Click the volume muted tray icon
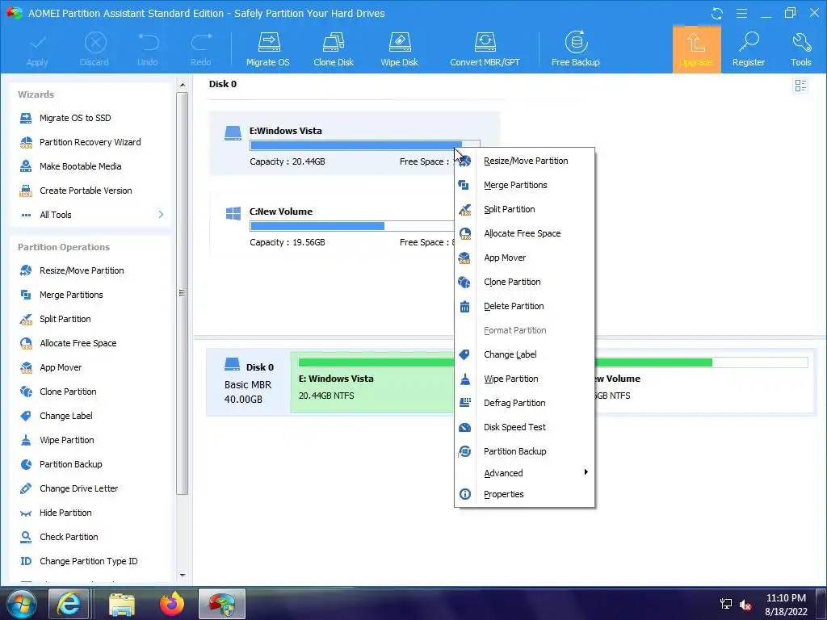This screenshot has width=827, height=620. pyautogui.click(x=745, y=605)
